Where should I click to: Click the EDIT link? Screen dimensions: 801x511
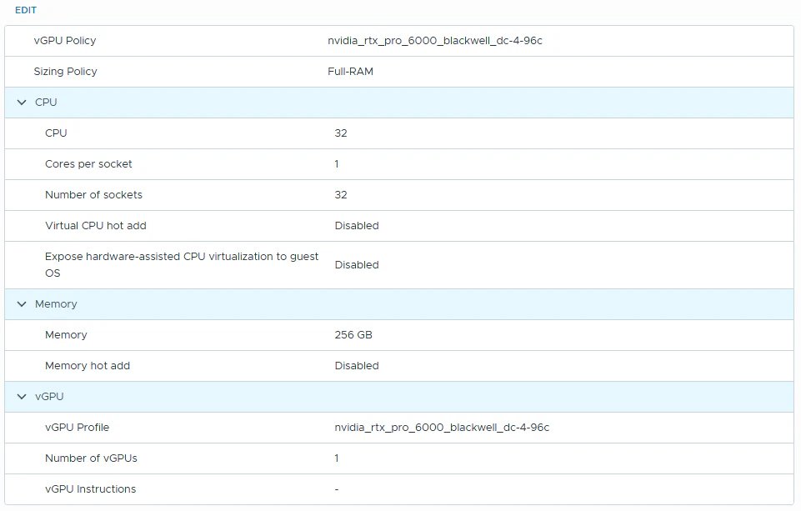[26, 10]
